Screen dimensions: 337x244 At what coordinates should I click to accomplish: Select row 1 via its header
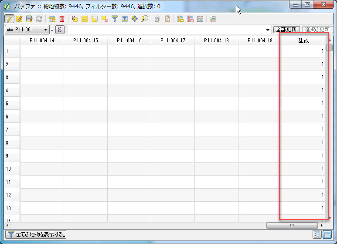pyautogui.click(x=12, y=51)
